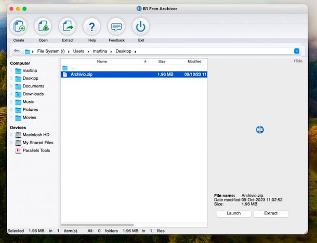
Task: Click Extract button in preview panel
Action: pyautogui.click(x=271, y=213)
